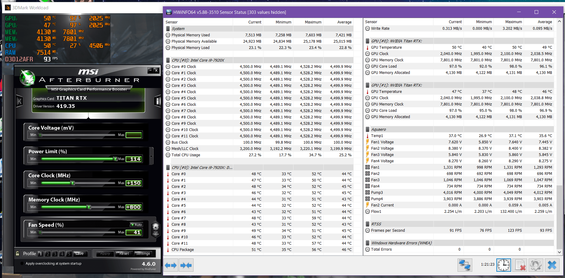Click the Core Voltage slider handle
The image size is (565, 278).
coord(41,135)
